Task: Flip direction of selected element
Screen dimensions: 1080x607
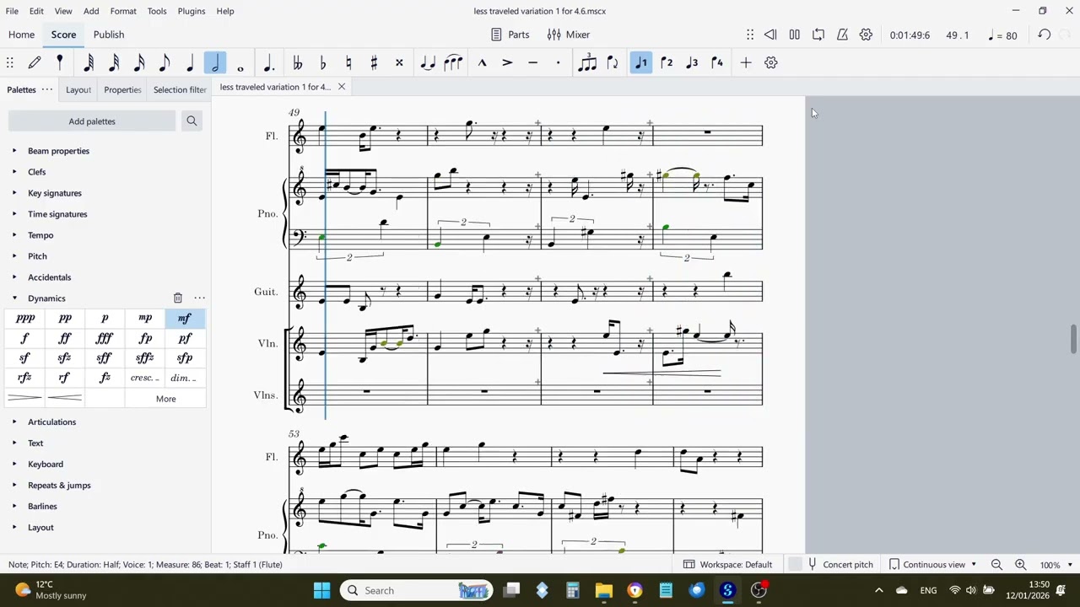Action: (x=613, y=62)
